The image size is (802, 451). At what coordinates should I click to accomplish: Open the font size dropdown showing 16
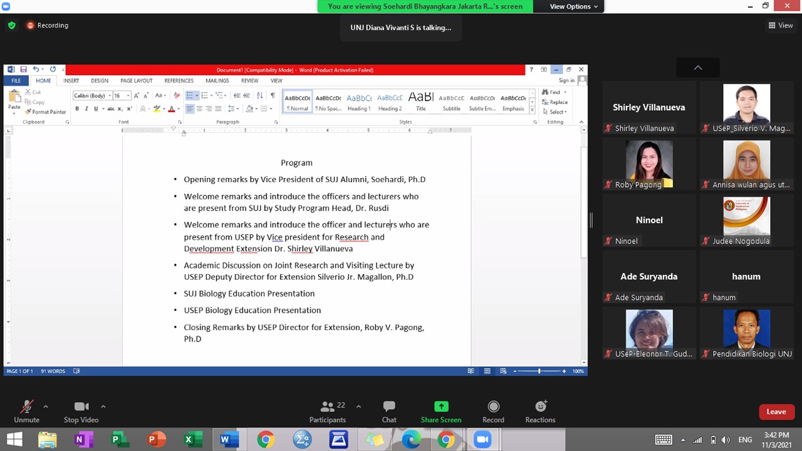(x=128, y=96)
